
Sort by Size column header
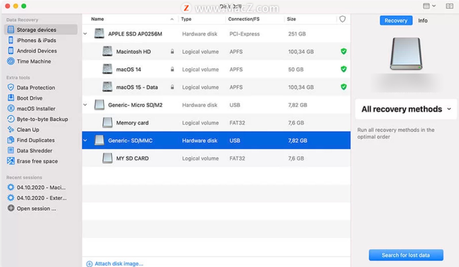291,19
